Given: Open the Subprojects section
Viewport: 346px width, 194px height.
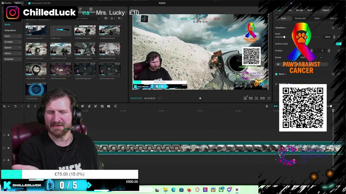Looking at the screenshot, I should click(10, 30).
